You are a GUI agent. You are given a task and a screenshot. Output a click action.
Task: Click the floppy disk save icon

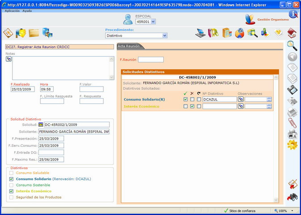pyautogui.click(x=292, y=89)
